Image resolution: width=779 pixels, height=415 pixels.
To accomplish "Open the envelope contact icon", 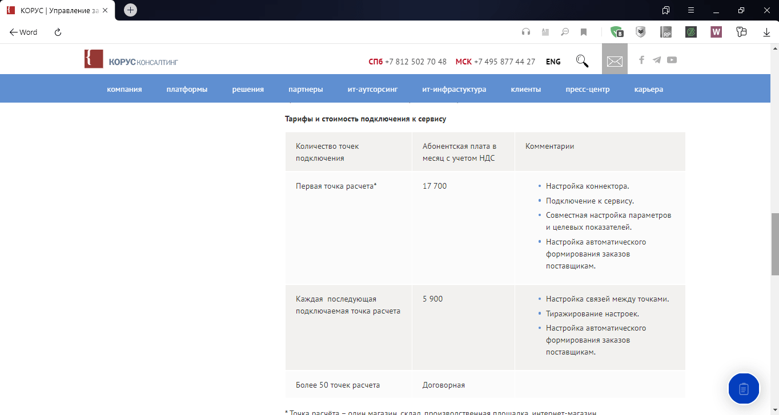I will click(615, 61).
